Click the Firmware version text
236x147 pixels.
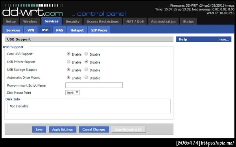pyautogui.click(x=202, y=6)
